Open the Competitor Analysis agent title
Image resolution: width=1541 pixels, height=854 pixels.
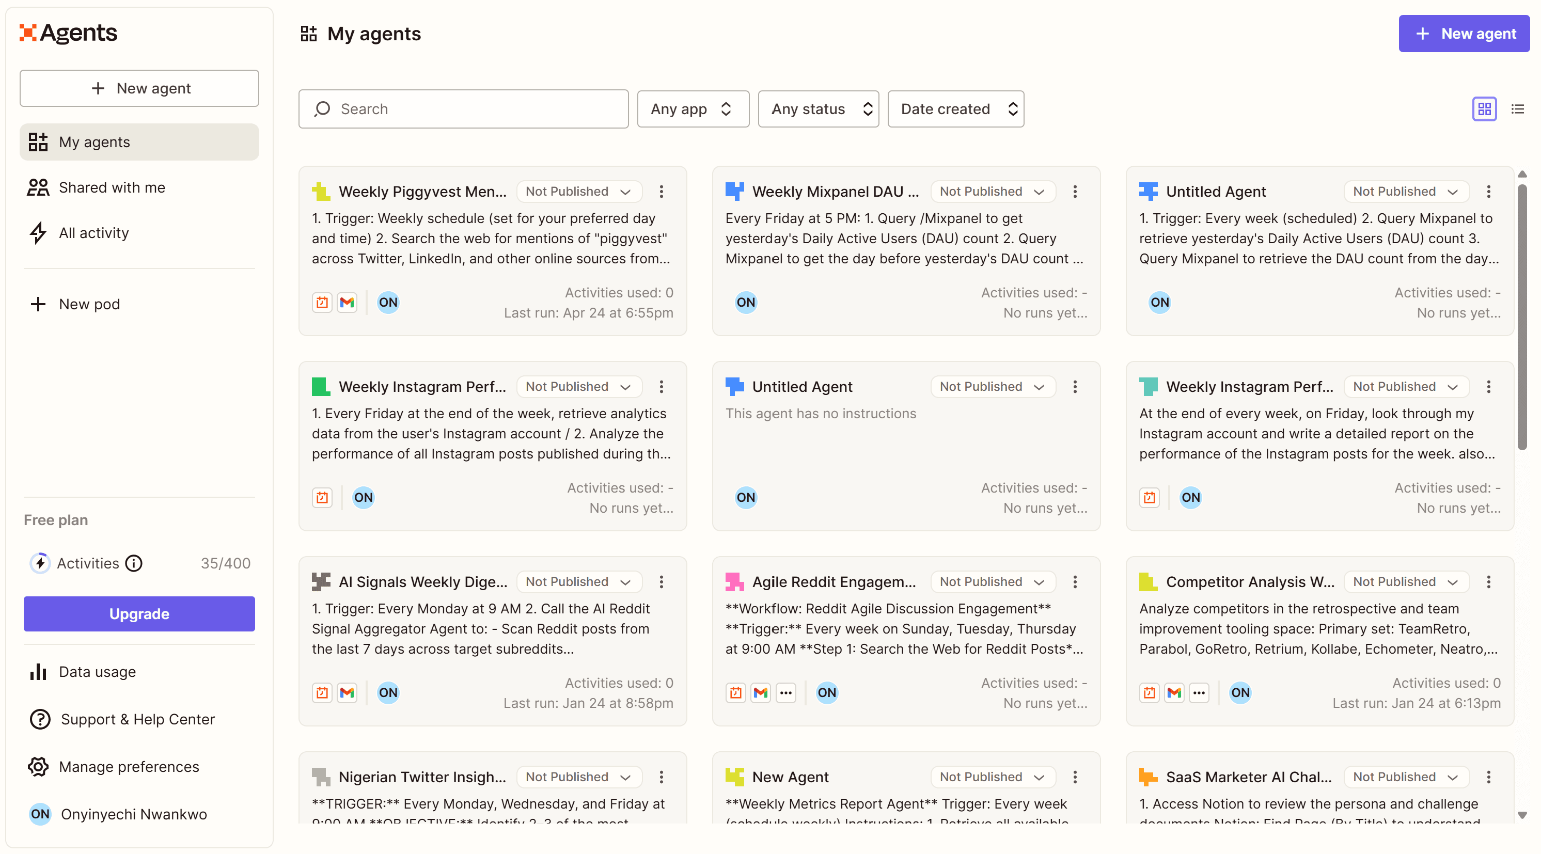pyautogui.click(x=1250, y=581)
